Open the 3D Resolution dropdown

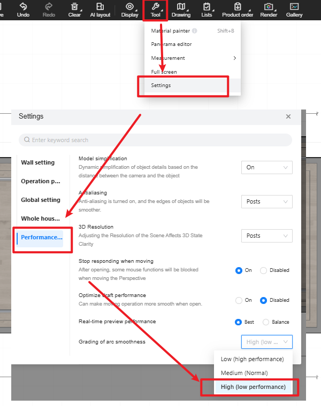point(266,236)
